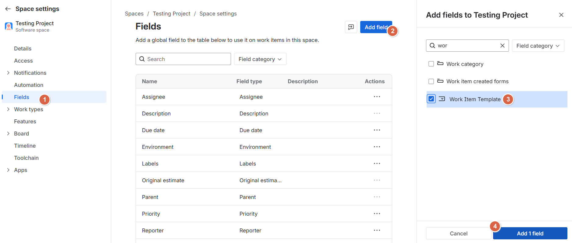Open actions menu for Parent row
The height and width of the screenshot is (243, 572).
click(x=377, y=197)
